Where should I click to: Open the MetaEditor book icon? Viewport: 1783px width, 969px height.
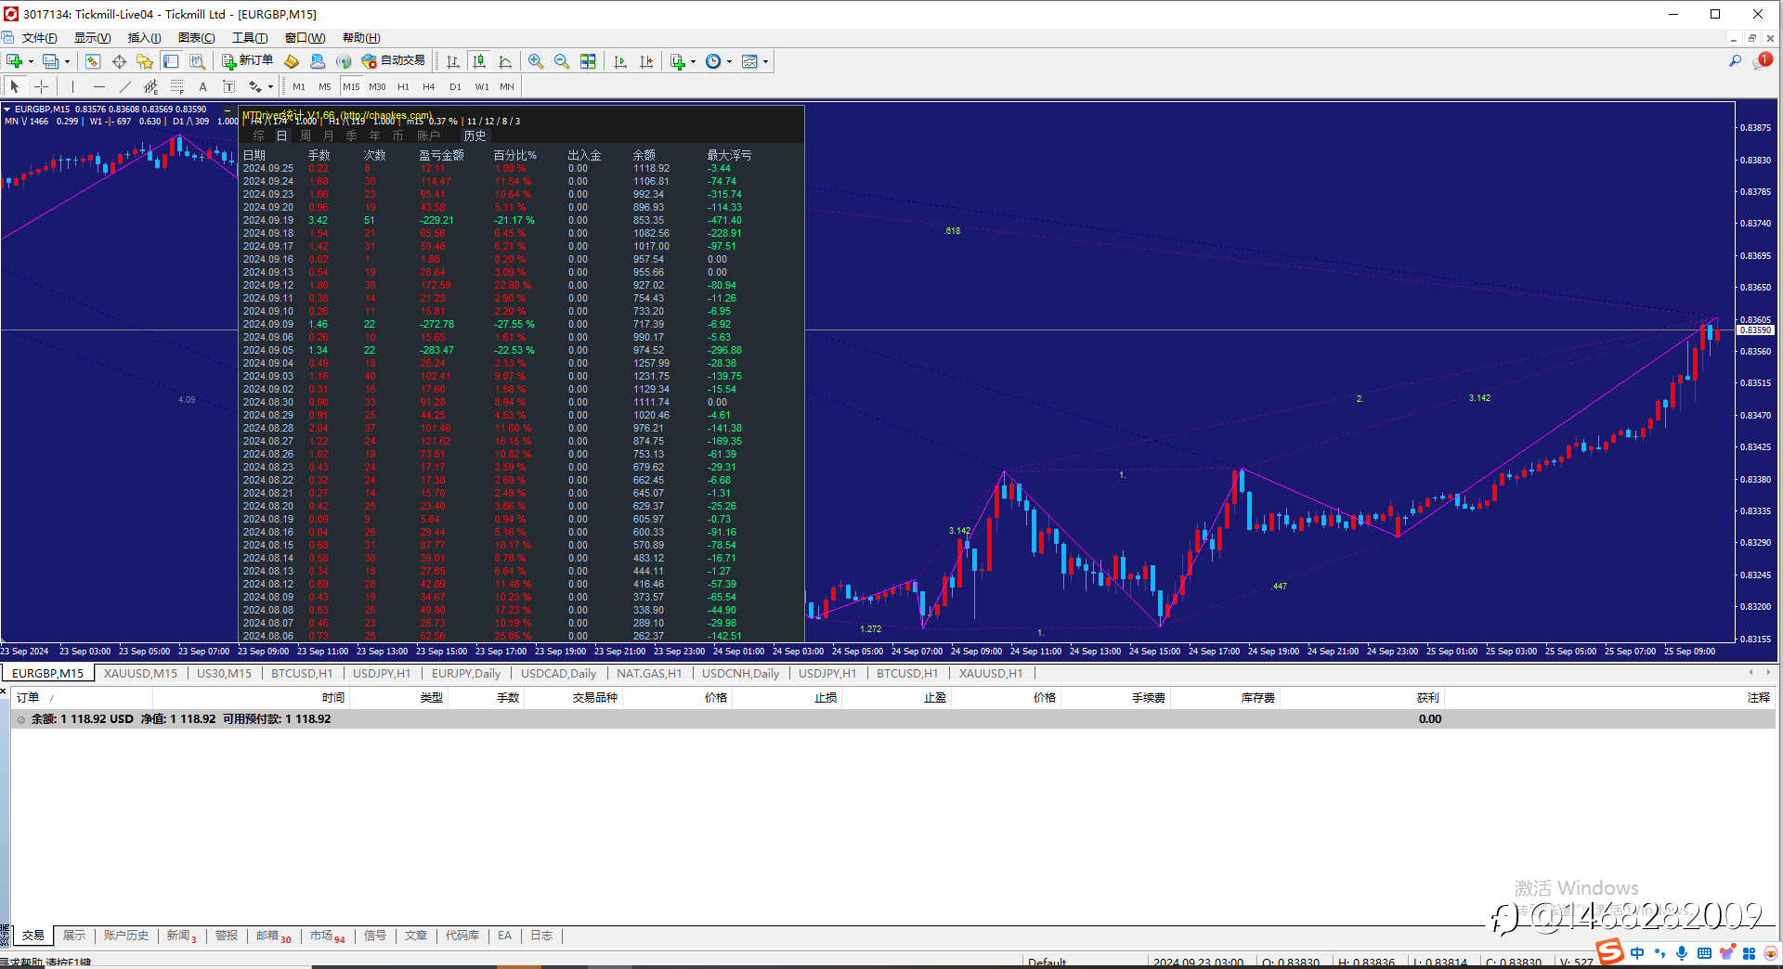(292, 61)
